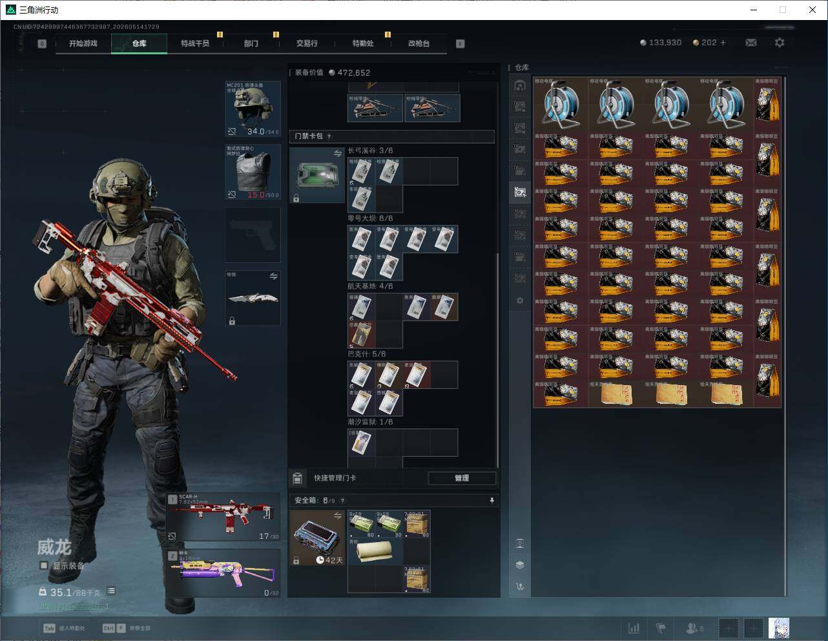Open settings gear in top bar
828x641 pixels.
(780, 43)
